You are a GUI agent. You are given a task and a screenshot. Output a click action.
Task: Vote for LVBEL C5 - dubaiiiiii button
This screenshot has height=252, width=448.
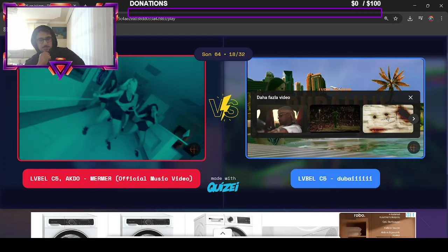click(335, 178)
